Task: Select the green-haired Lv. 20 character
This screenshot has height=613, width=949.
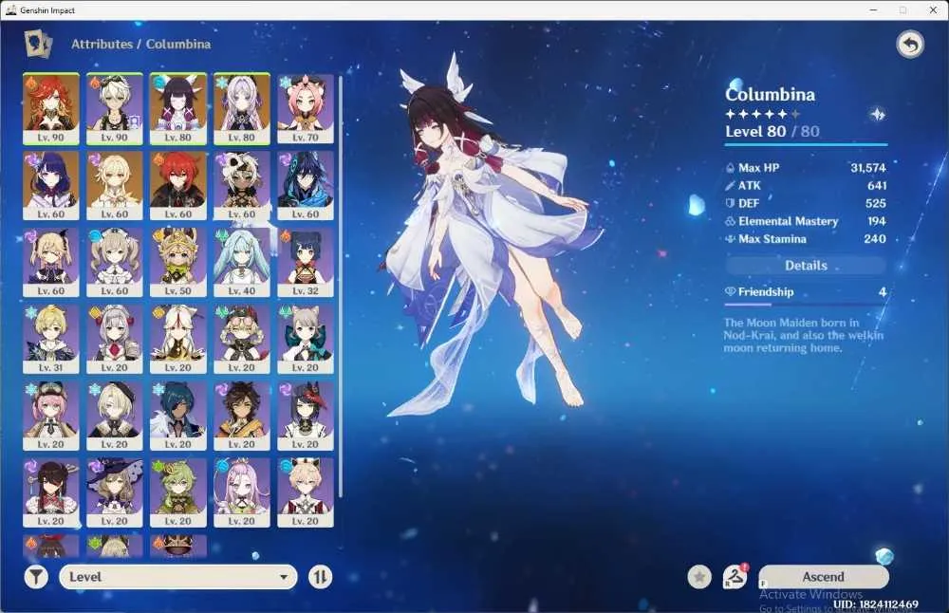Action: click(178, 492)
